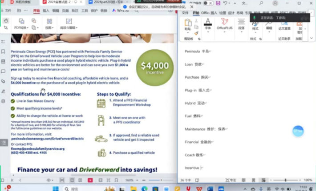Toggle the eye view mode in PDF status bar
316x191 pixels.
49,180
